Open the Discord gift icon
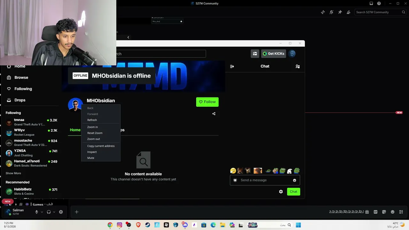Screen dimensions: 409x230 tap(367, 212)
